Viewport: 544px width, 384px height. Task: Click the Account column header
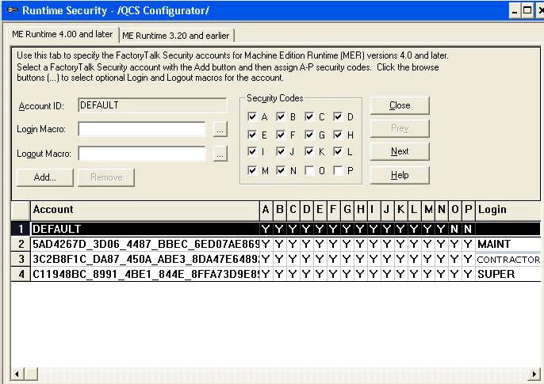pyautogui.click(x=145, y=210)
